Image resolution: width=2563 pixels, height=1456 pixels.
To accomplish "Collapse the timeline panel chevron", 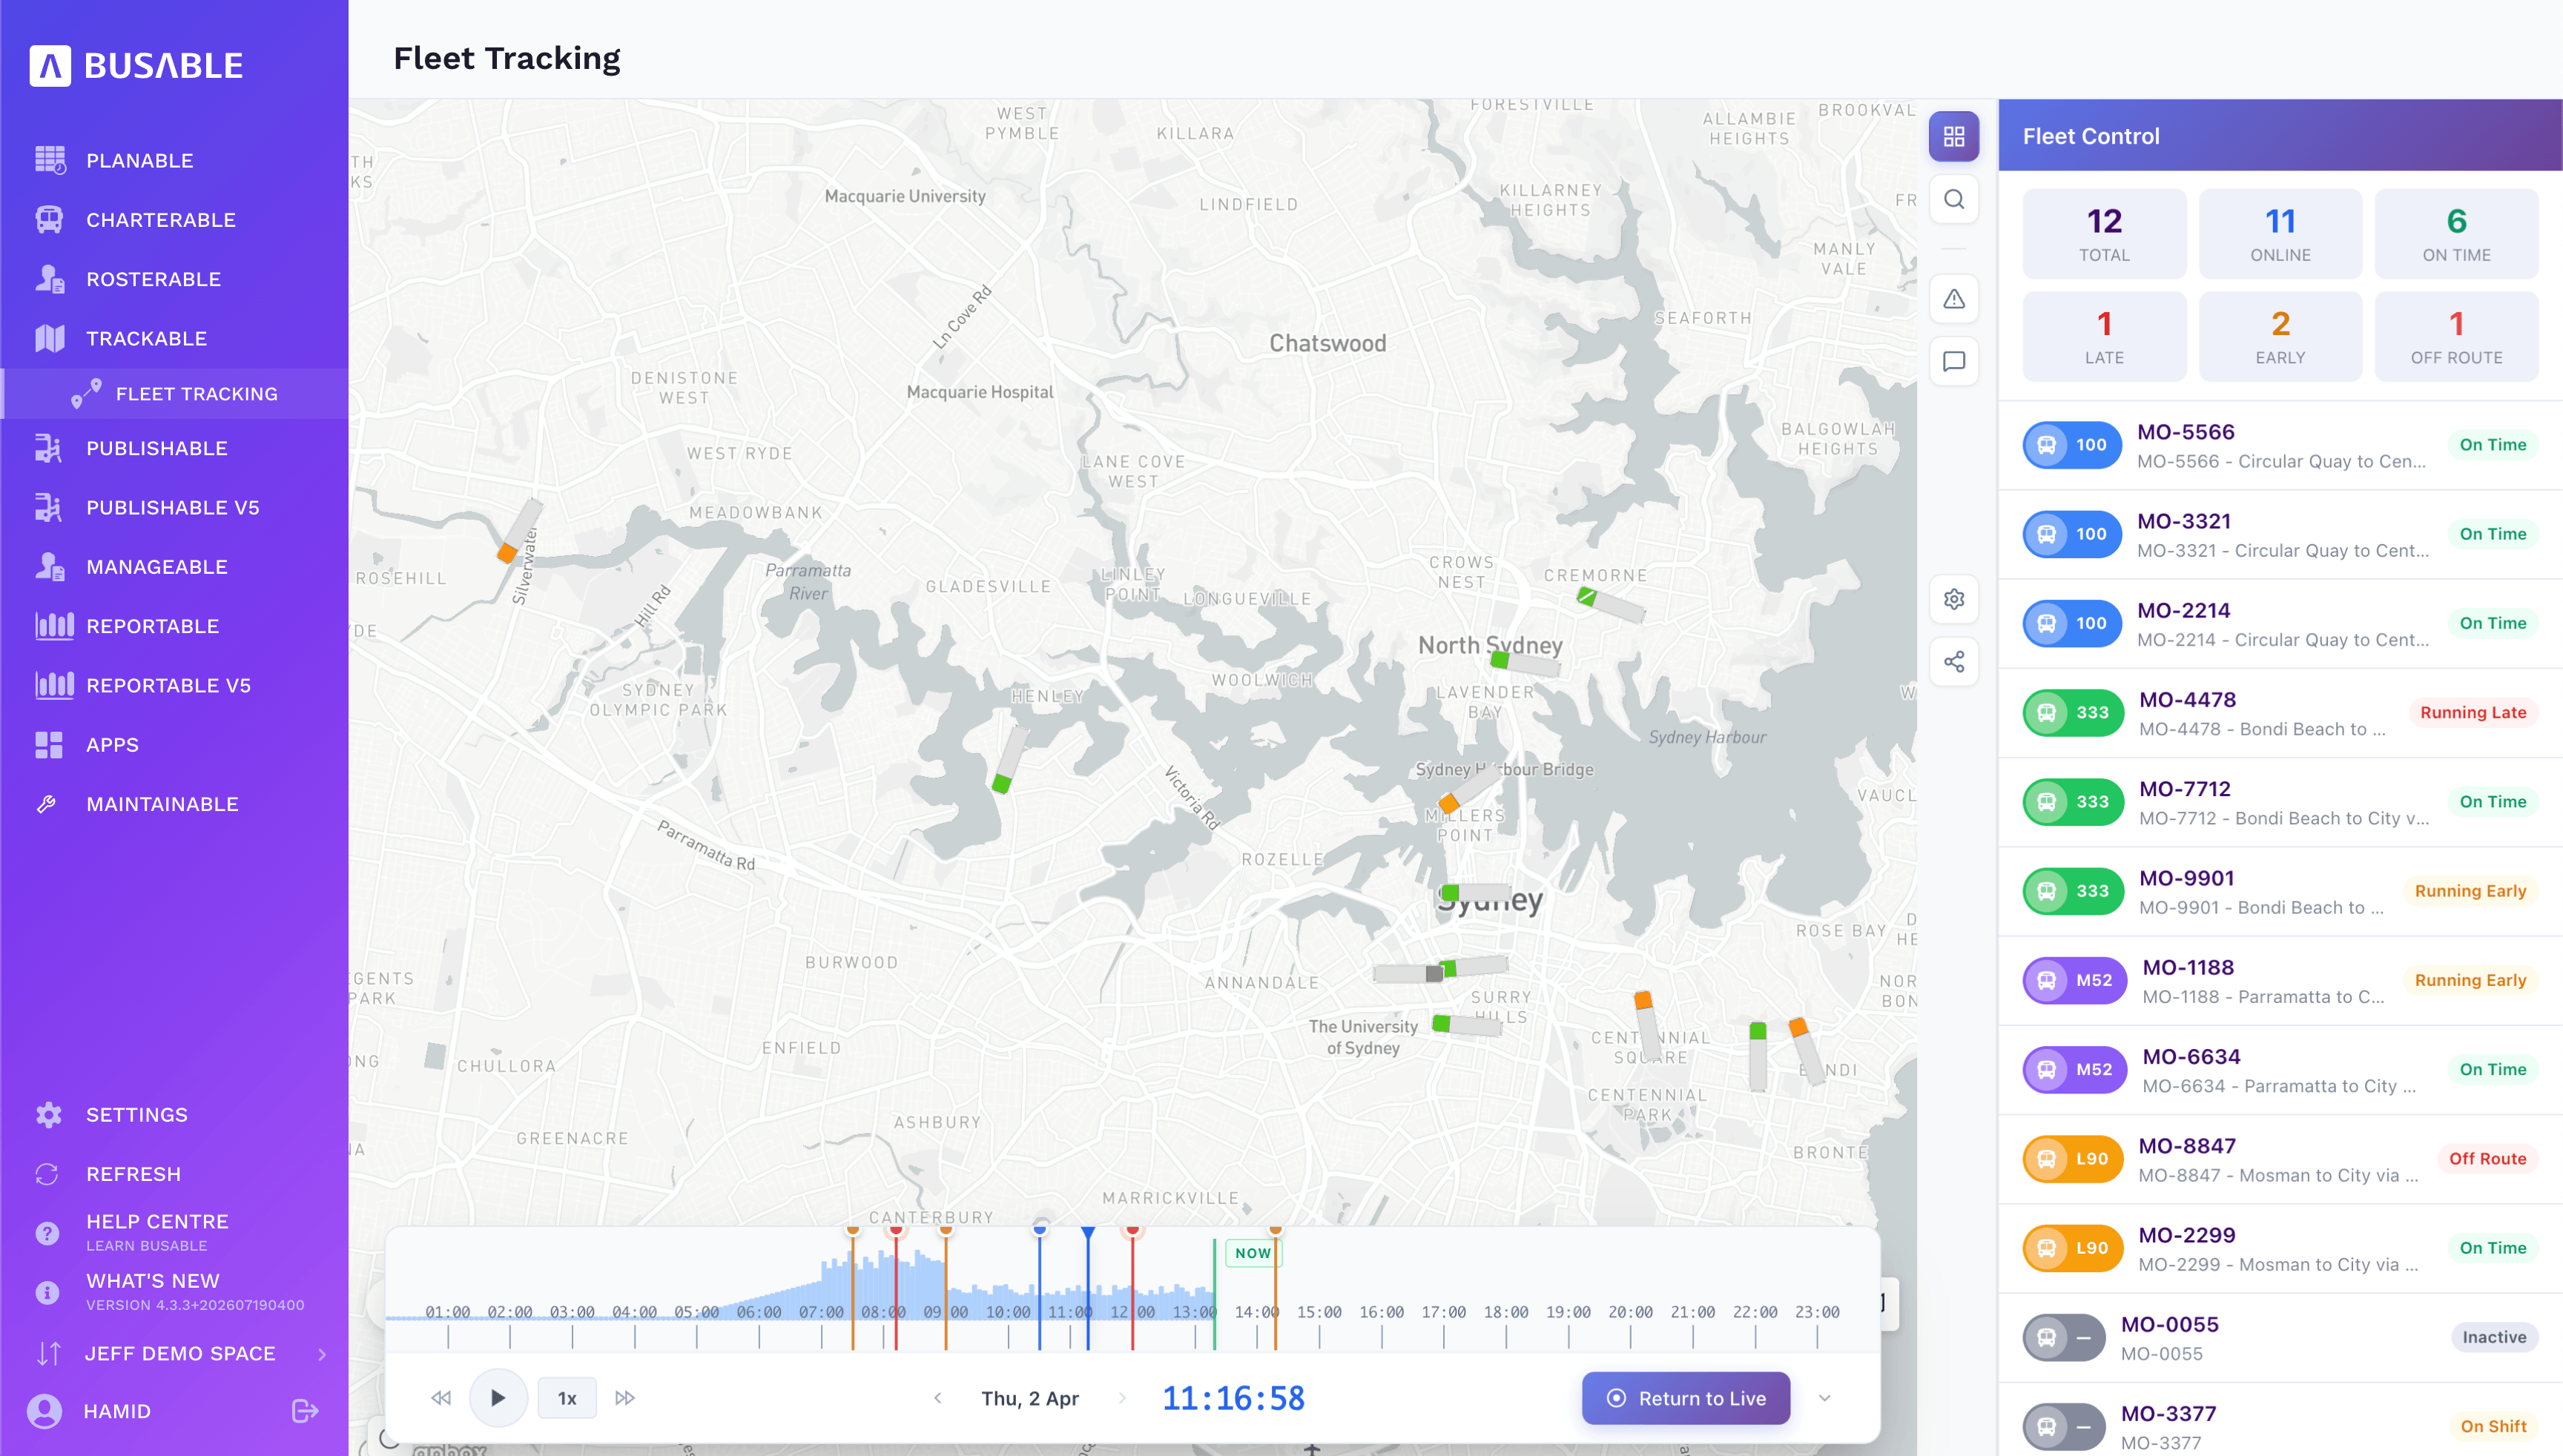I will 1824,1398.
